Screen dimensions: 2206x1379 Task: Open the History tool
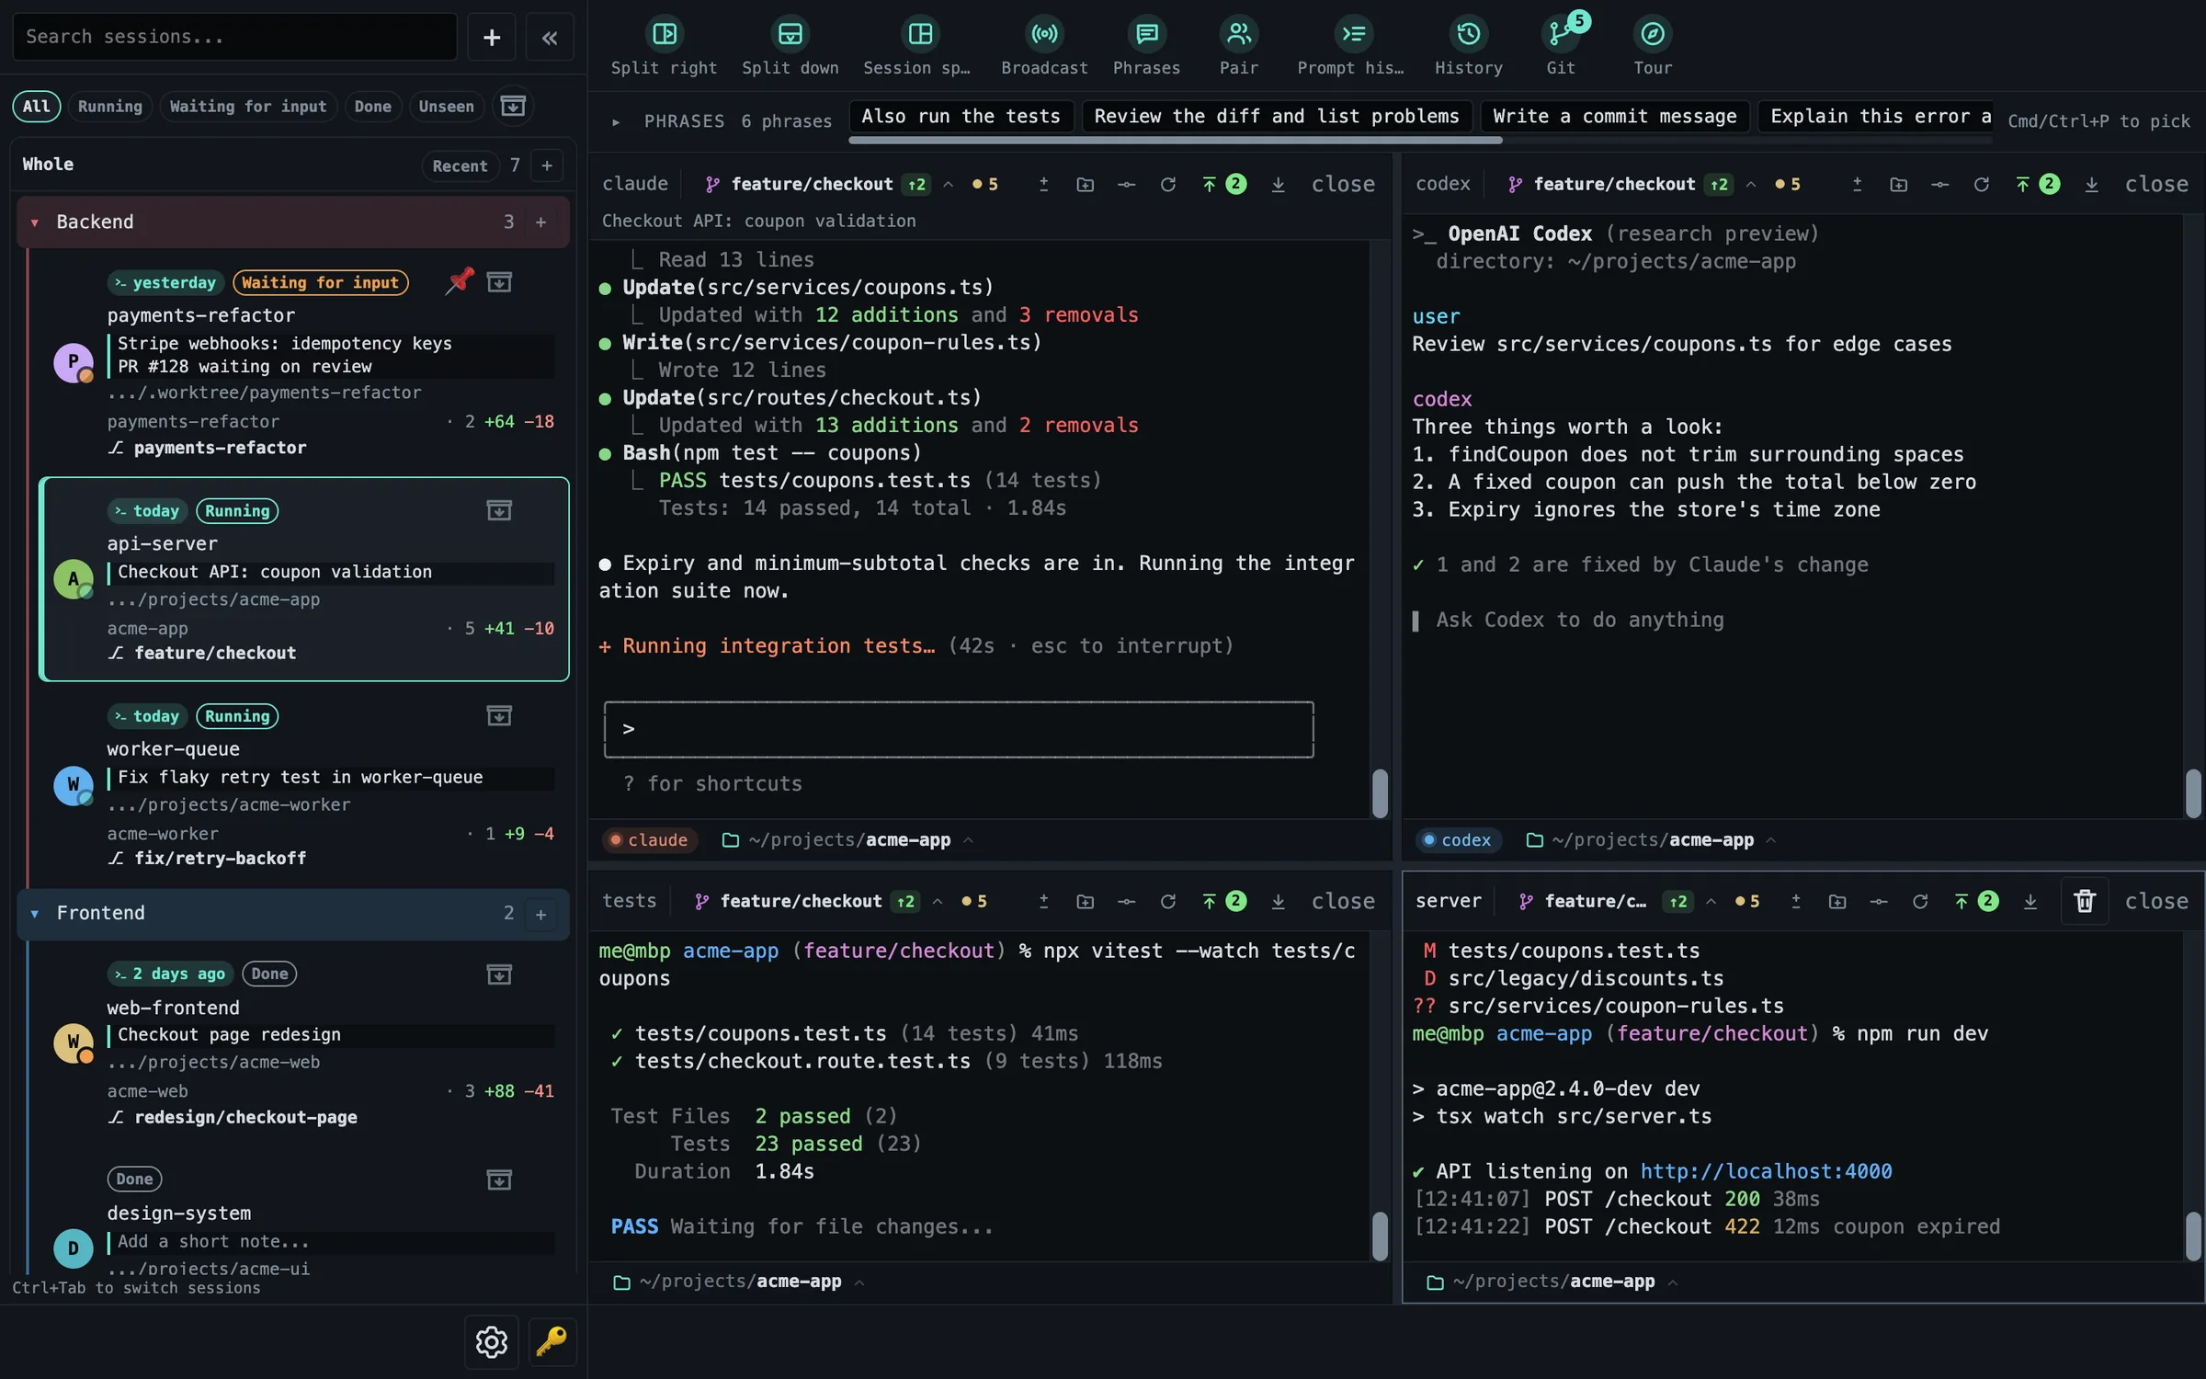point(1468,45)
